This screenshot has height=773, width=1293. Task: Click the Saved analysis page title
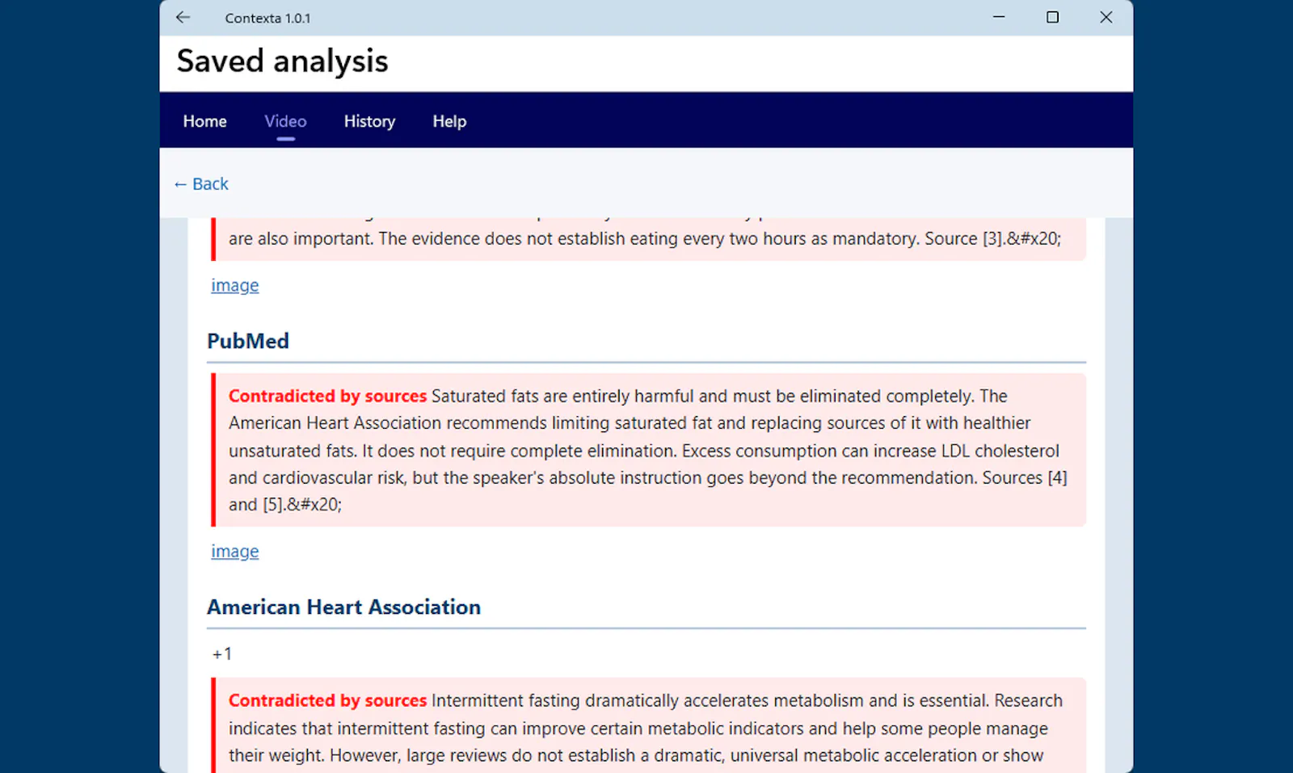[x=282, y=61]
